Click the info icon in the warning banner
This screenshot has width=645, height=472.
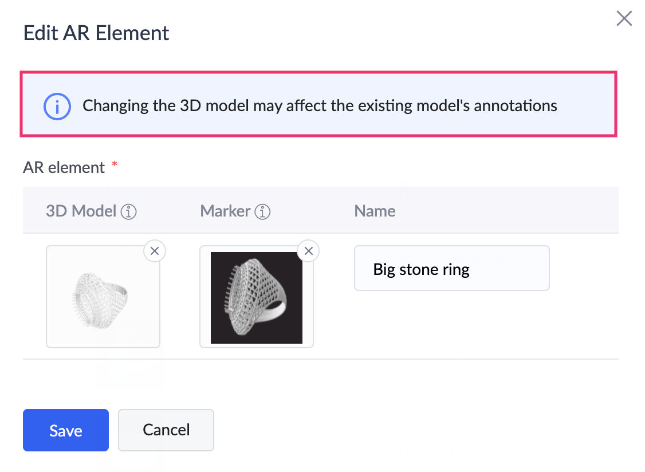tap(57, 107)
